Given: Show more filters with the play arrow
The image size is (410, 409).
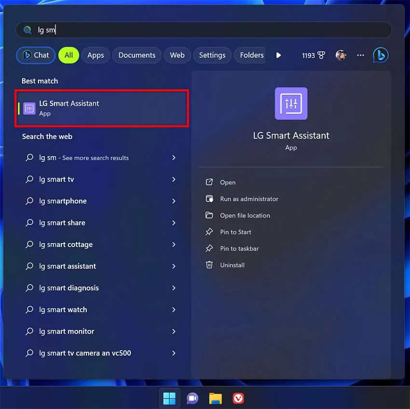Looking at the screenshot, I should tap(278, 55).
